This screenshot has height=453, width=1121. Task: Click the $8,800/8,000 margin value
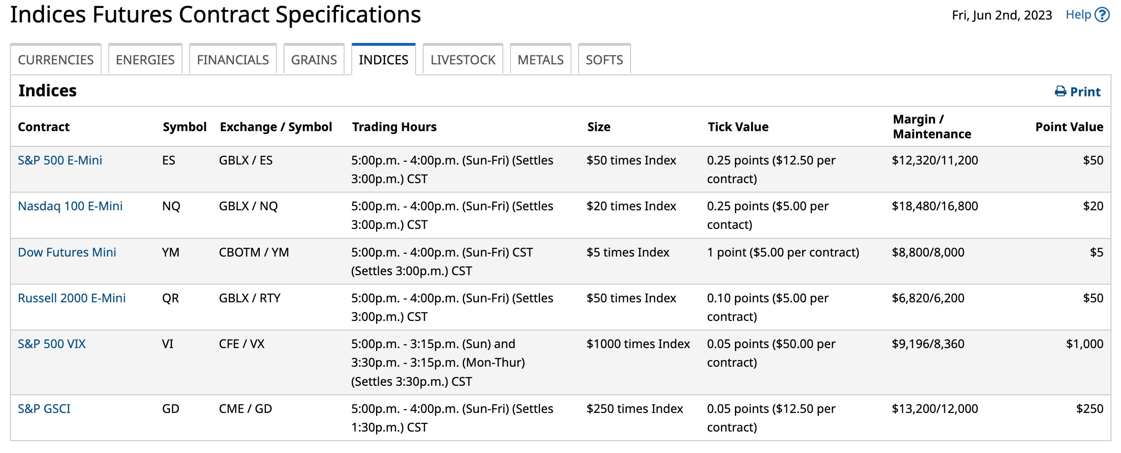[x=928, y=252]
